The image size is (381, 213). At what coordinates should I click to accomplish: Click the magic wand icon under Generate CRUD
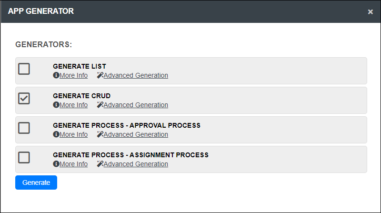100,104
